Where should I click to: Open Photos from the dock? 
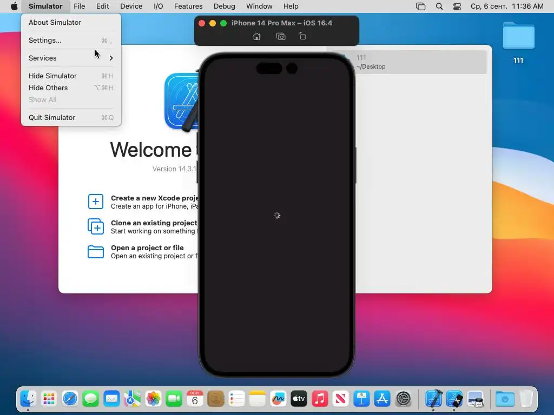(153, 399)
